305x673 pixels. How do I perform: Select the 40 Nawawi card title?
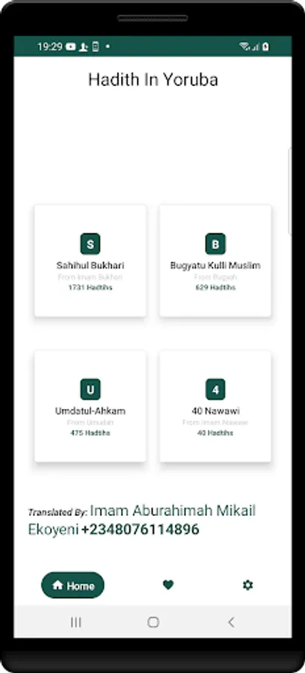click(x=215, y=411)
